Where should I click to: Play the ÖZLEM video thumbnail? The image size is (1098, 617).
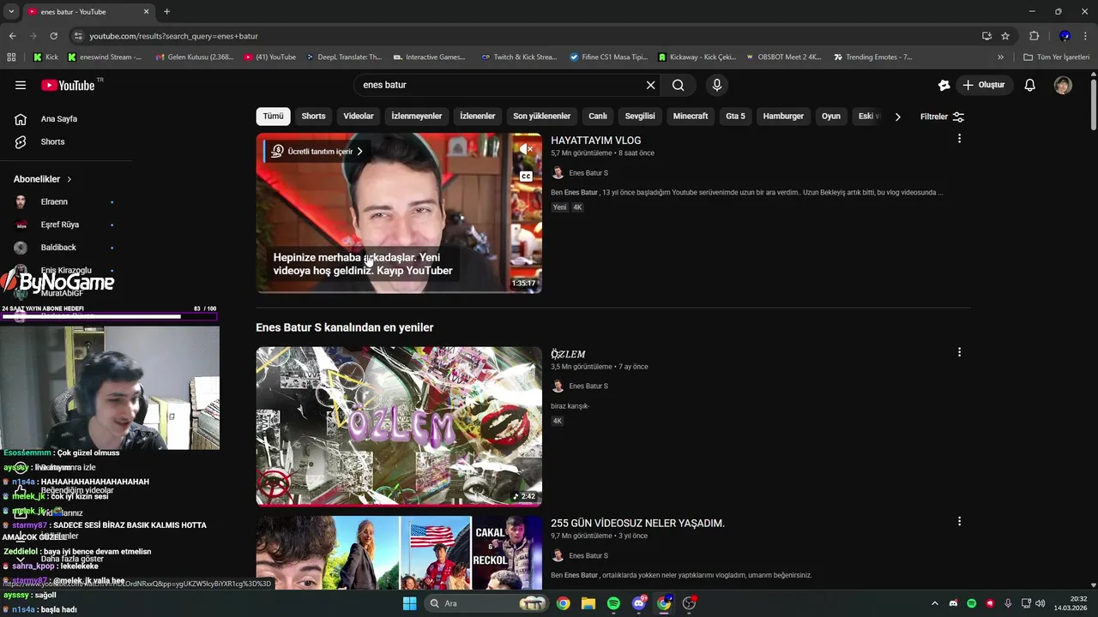[x=399, y=426]
